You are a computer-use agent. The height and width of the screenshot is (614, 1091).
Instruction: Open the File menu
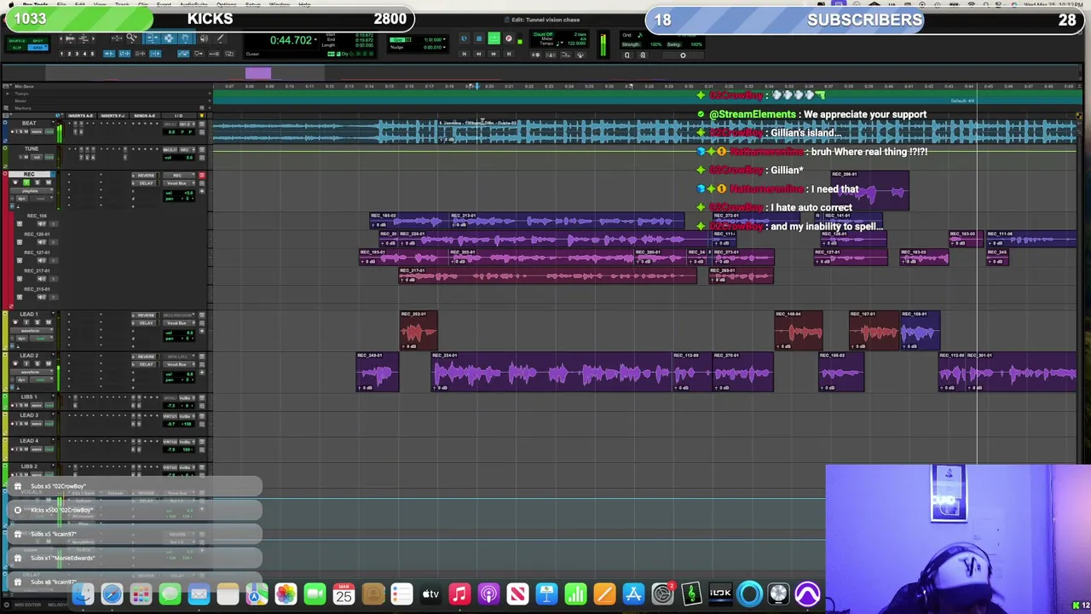[61, 4]
